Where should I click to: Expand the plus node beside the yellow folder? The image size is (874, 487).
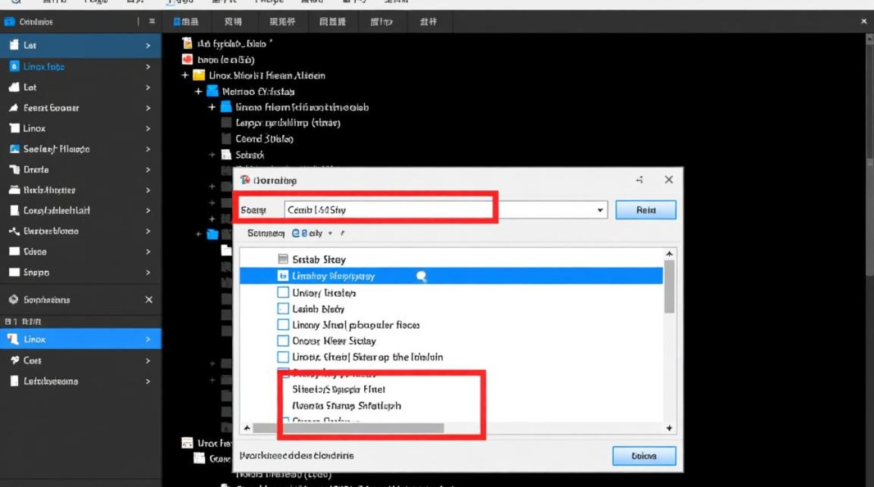click(x=185, y=75)
